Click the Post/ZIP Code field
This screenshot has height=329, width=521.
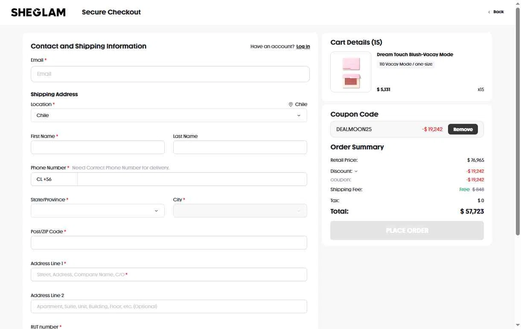[x=169, y=243]
